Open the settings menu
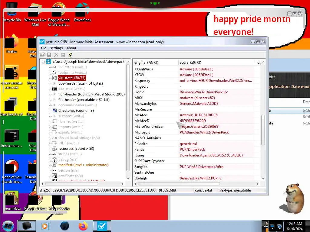This screenshot has height=232, width=310. pos(56,48)
